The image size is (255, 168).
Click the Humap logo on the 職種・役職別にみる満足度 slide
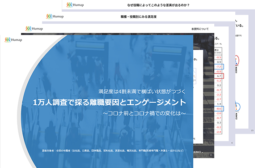click(x=55, y=17)
